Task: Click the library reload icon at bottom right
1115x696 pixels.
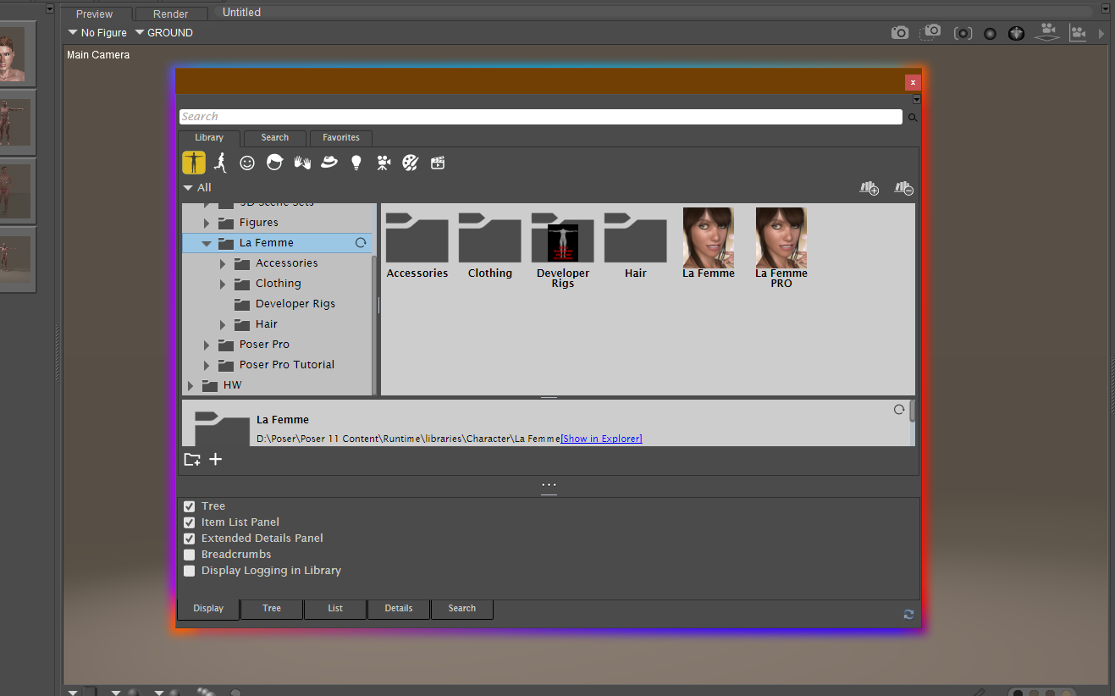Action: pos(908,614)
